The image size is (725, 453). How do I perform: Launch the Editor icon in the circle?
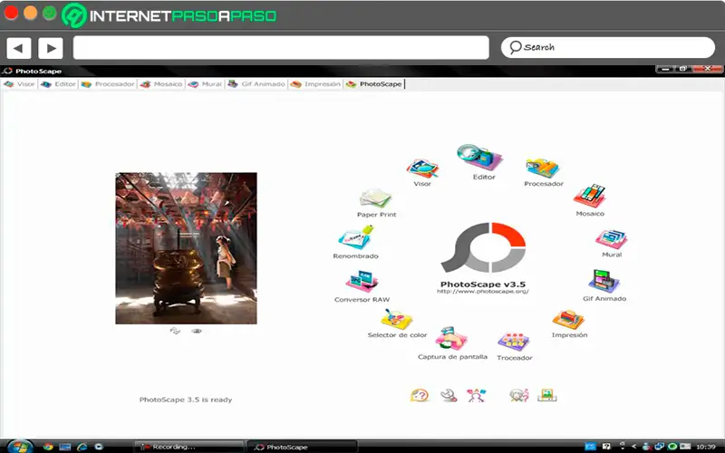click(x=479, y=158)
